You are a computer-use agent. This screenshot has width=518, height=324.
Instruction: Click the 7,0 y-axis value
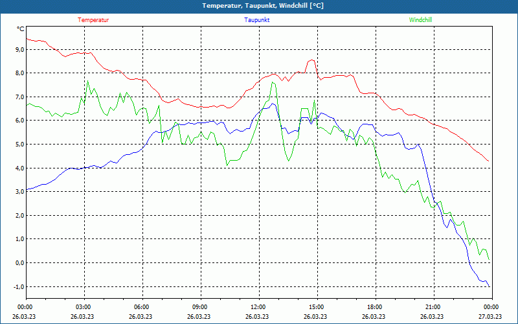[x=19, y=97]
